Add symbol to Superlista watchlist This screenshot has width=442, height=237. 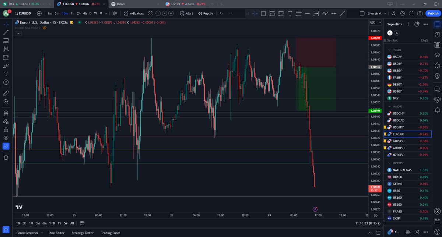(x=408, y=24)
